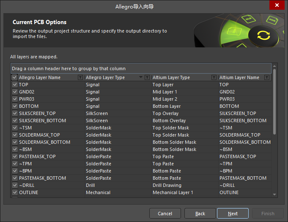Open filter for Altium Layer Type column

click(214, 77)
